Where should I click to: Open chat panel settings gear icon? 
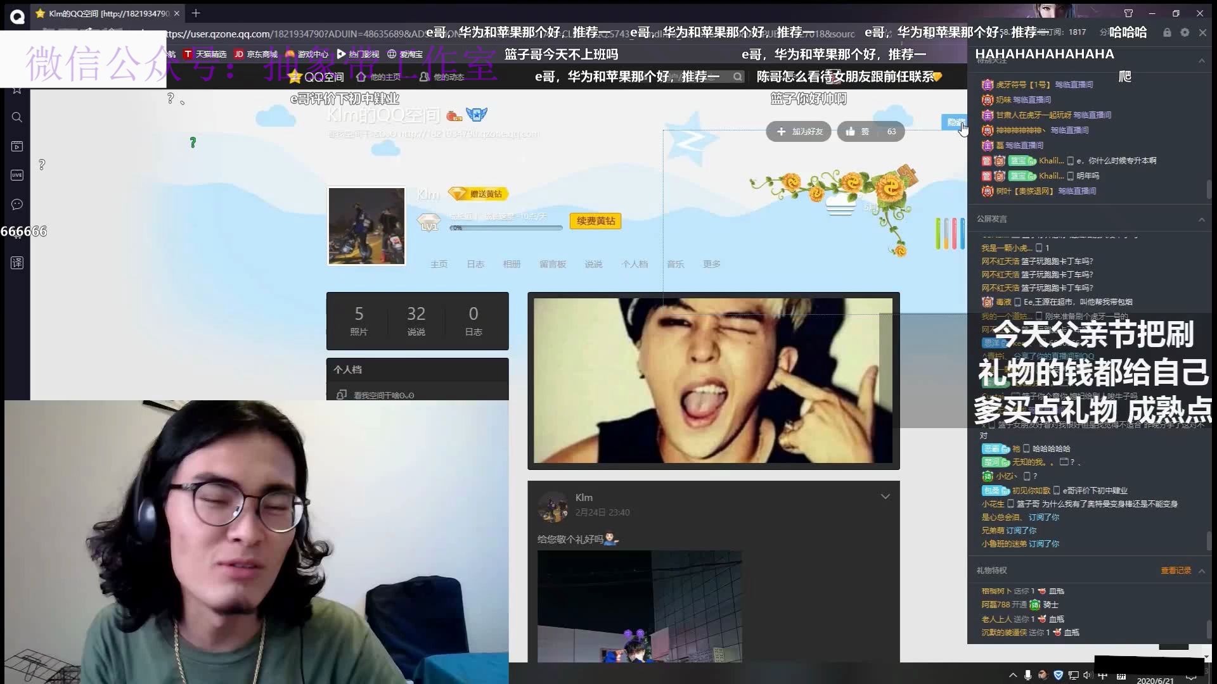(x=1185, y=32)
